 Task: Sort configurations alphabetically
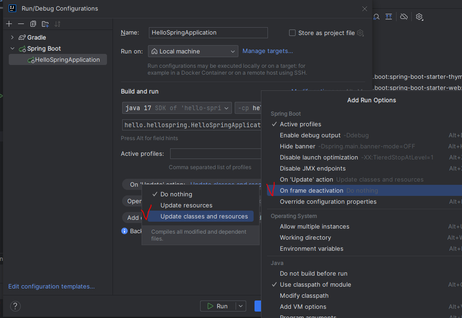pos(57,24)
